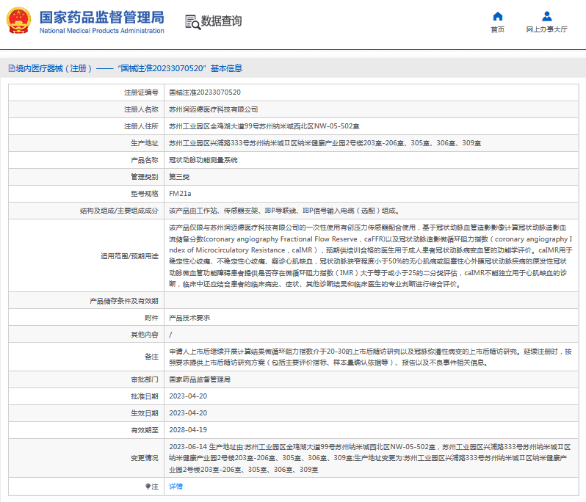Click expiry date 2028-04-19
The height and width of the screenshot is (502, 586).
tap(188, 430)
